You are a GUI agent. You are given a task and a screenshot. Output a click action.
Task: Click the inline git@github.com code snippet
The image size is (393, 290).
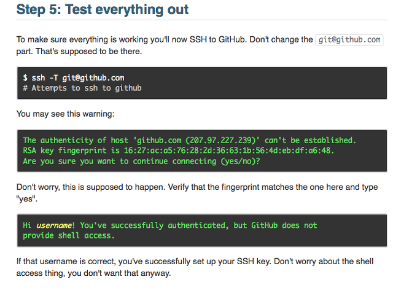[x=349, y=40]
